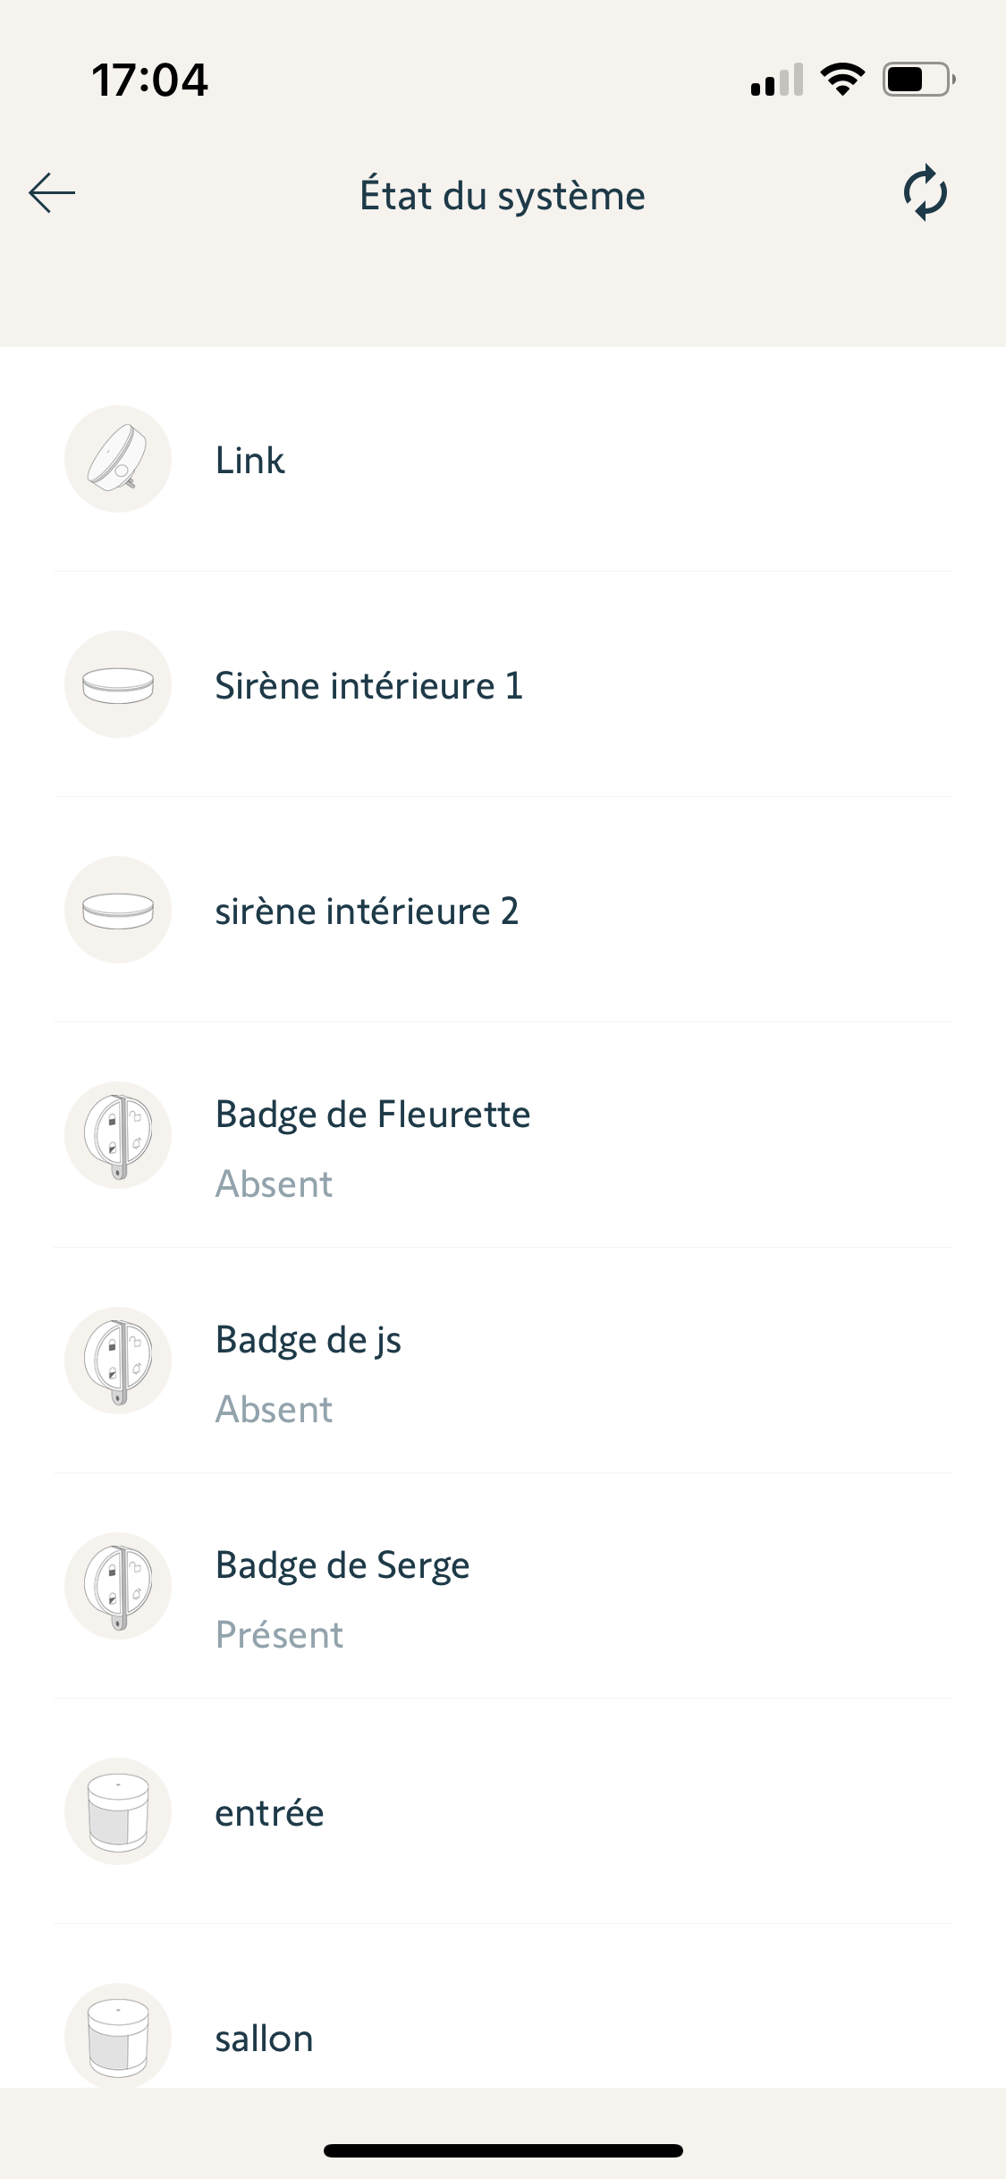Open the Link device entry
Image resolution: width=1006 pixels, height=2179 pixels.
tap(250, 461)
